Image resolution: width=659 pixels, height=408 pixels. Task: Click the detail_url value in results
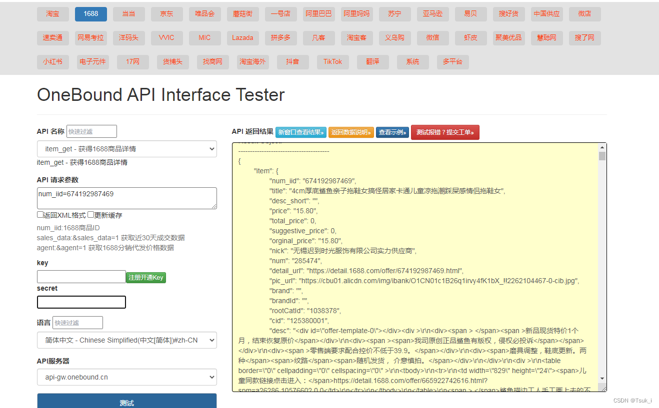pos(384,271)
